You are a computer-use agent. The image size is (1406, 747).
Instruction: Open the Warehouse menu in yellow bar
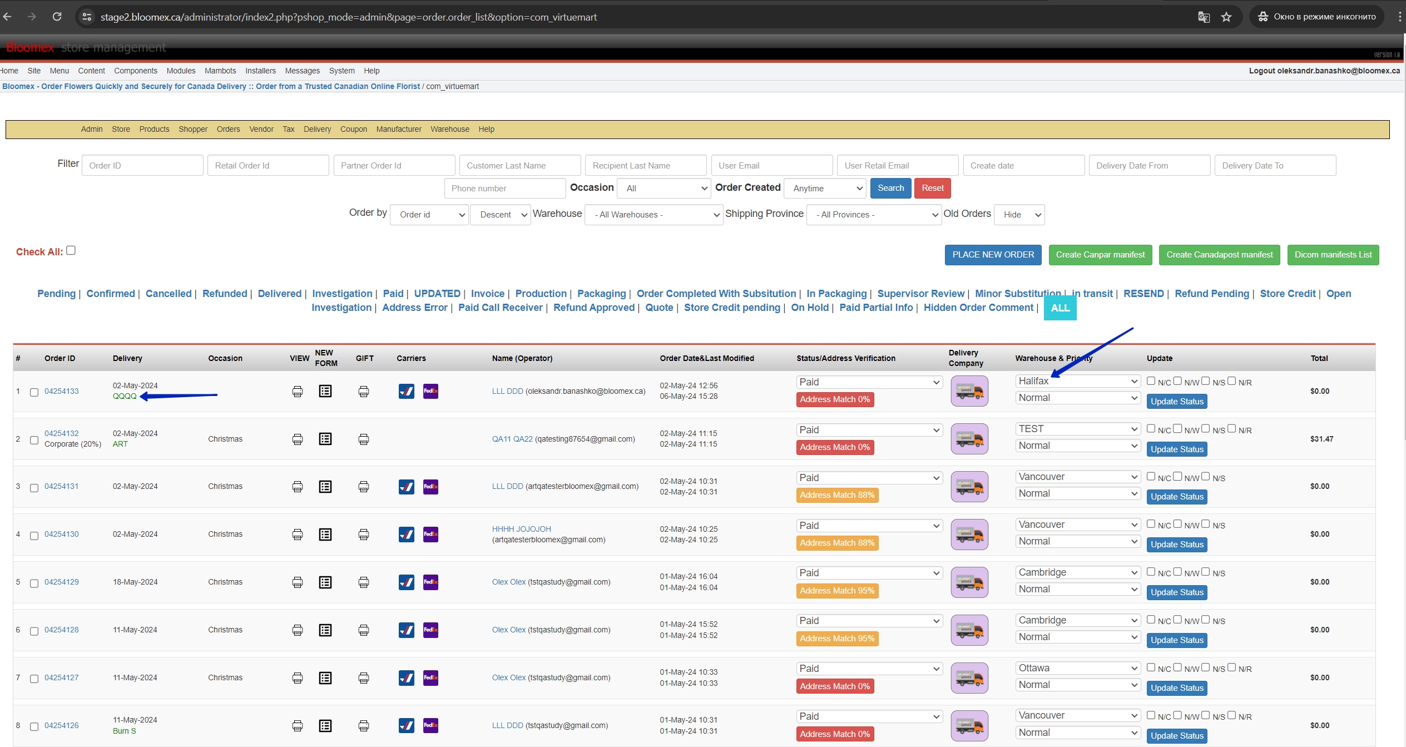(449, 129)
